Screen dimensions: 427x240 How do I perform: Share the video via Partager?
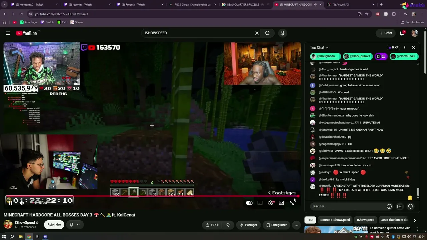click(249, 225)
